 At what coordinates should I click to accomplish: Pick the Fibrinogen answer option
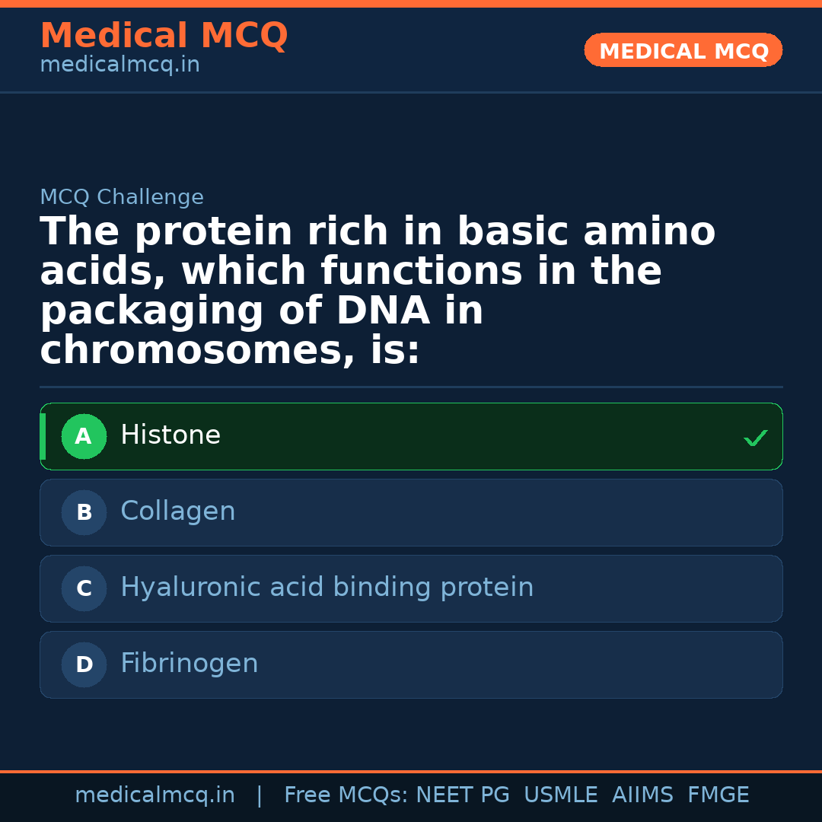411,665
